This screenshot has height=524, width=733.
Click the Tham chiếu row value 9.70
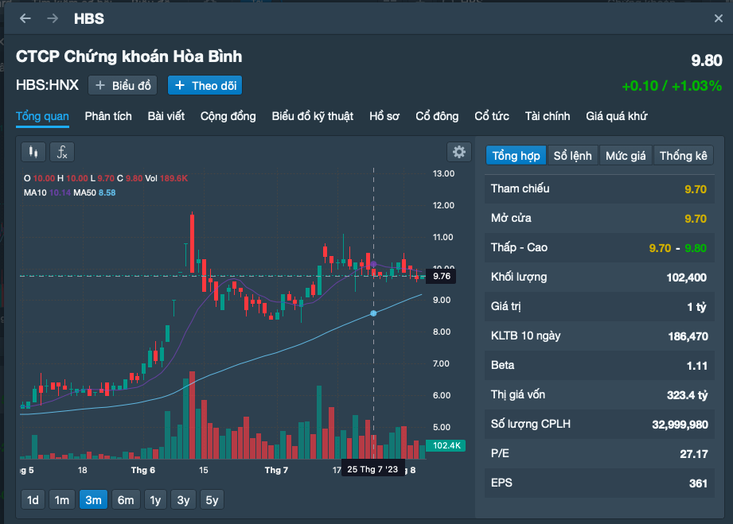[x=695, y=189]
